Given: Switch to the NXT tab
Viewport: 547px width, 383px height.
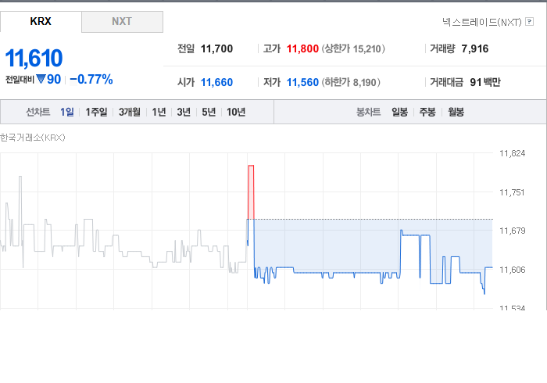Looking at the screenshot, I should pos(122,22).
